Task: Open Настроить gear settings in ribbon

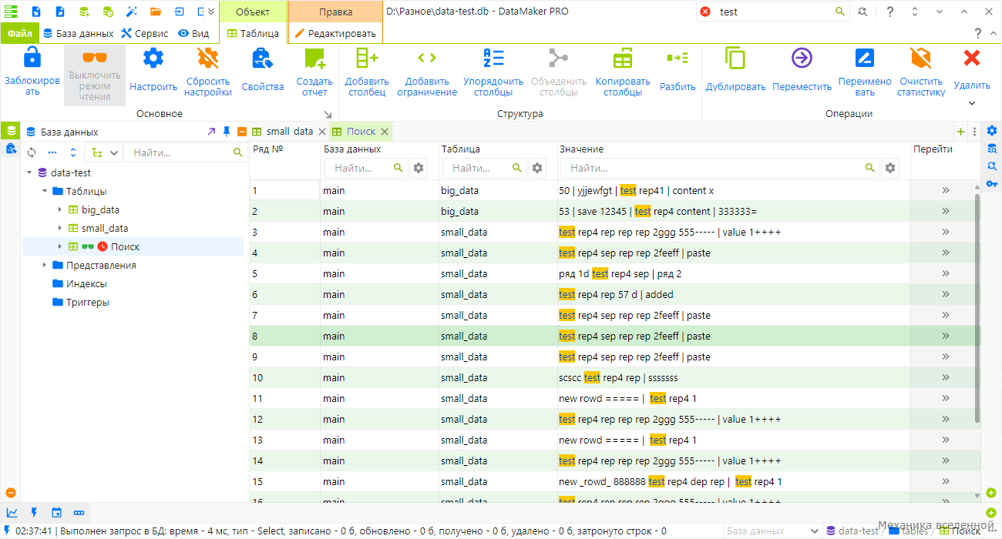Action: pos(153,58)
